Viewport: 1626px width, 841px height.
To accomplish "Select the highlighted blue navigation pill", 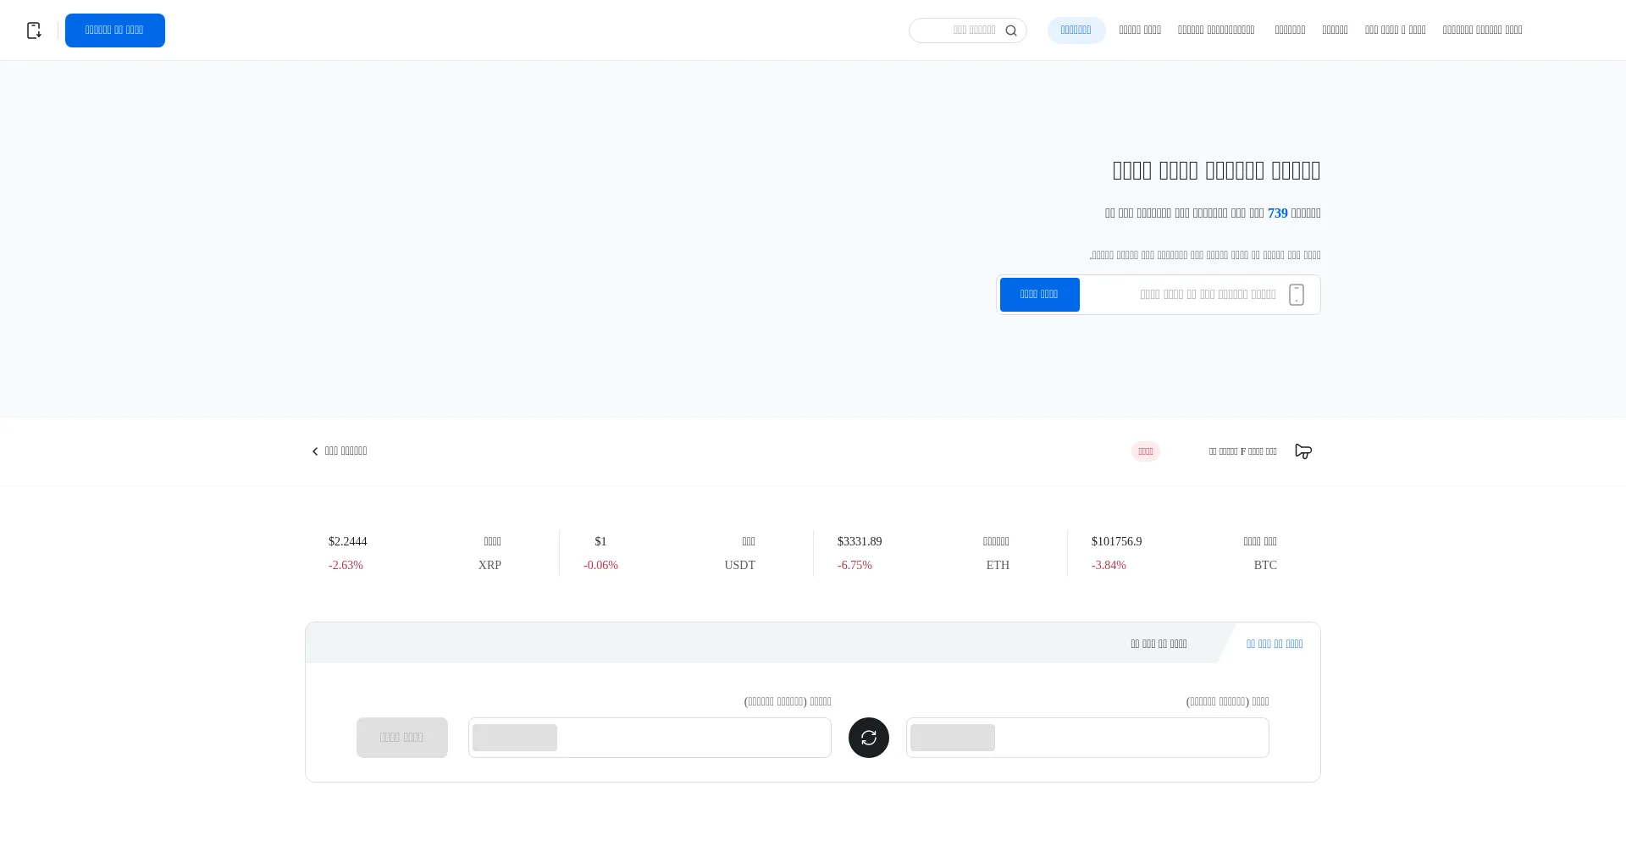I will click(1076, 30).
